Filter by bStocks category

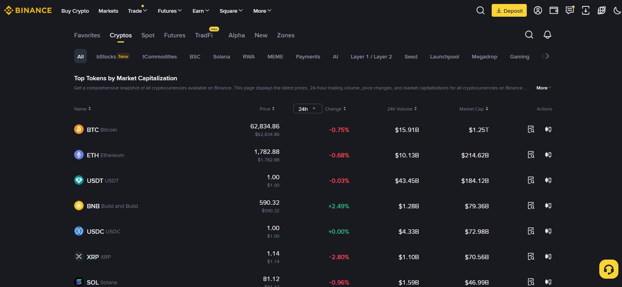113,56
